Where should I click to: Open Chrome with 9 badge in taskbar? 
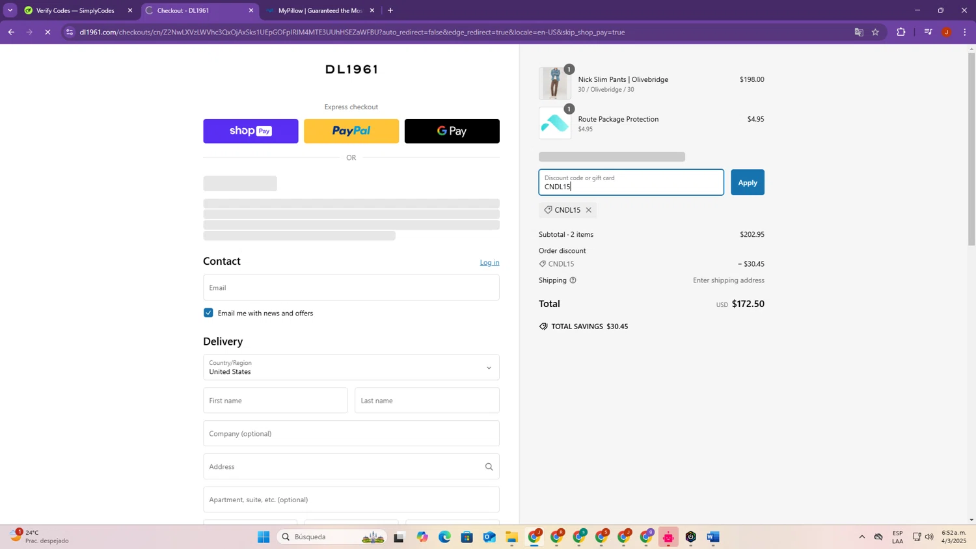pos(646,537)
